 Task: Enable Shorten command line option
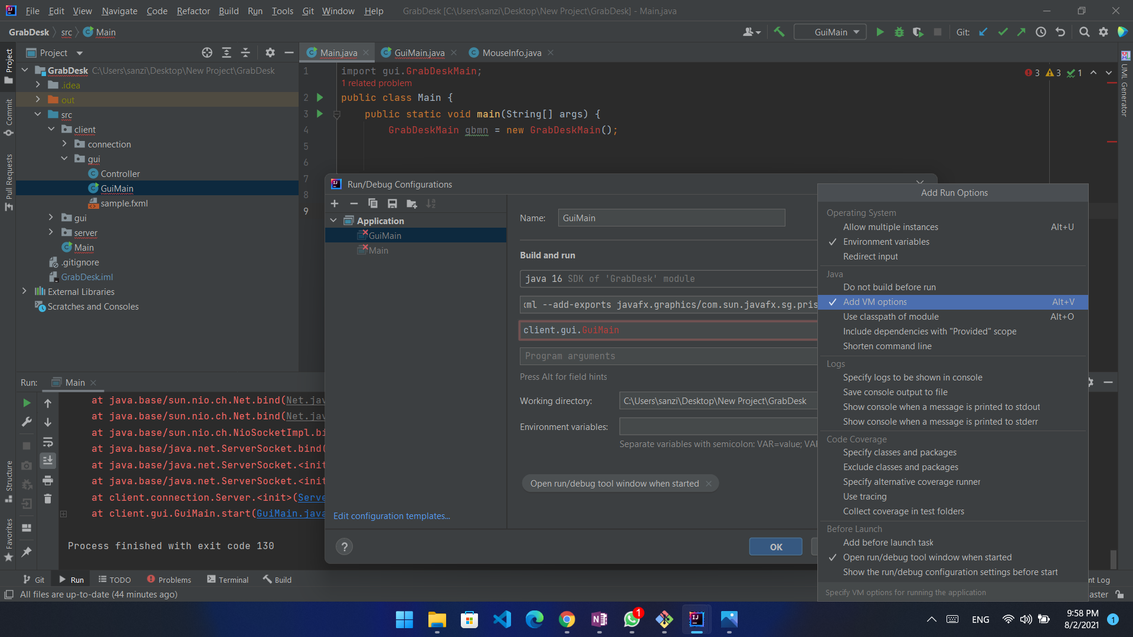coord(952,346)
